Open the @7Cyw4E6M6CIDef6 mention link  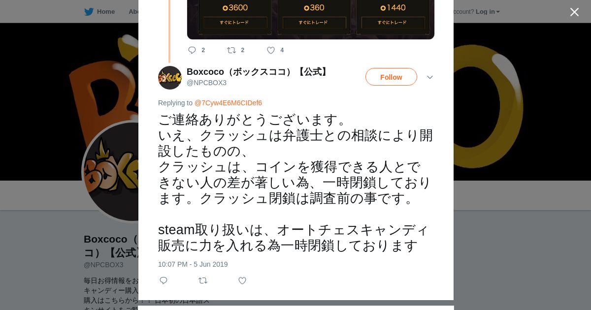228,103
